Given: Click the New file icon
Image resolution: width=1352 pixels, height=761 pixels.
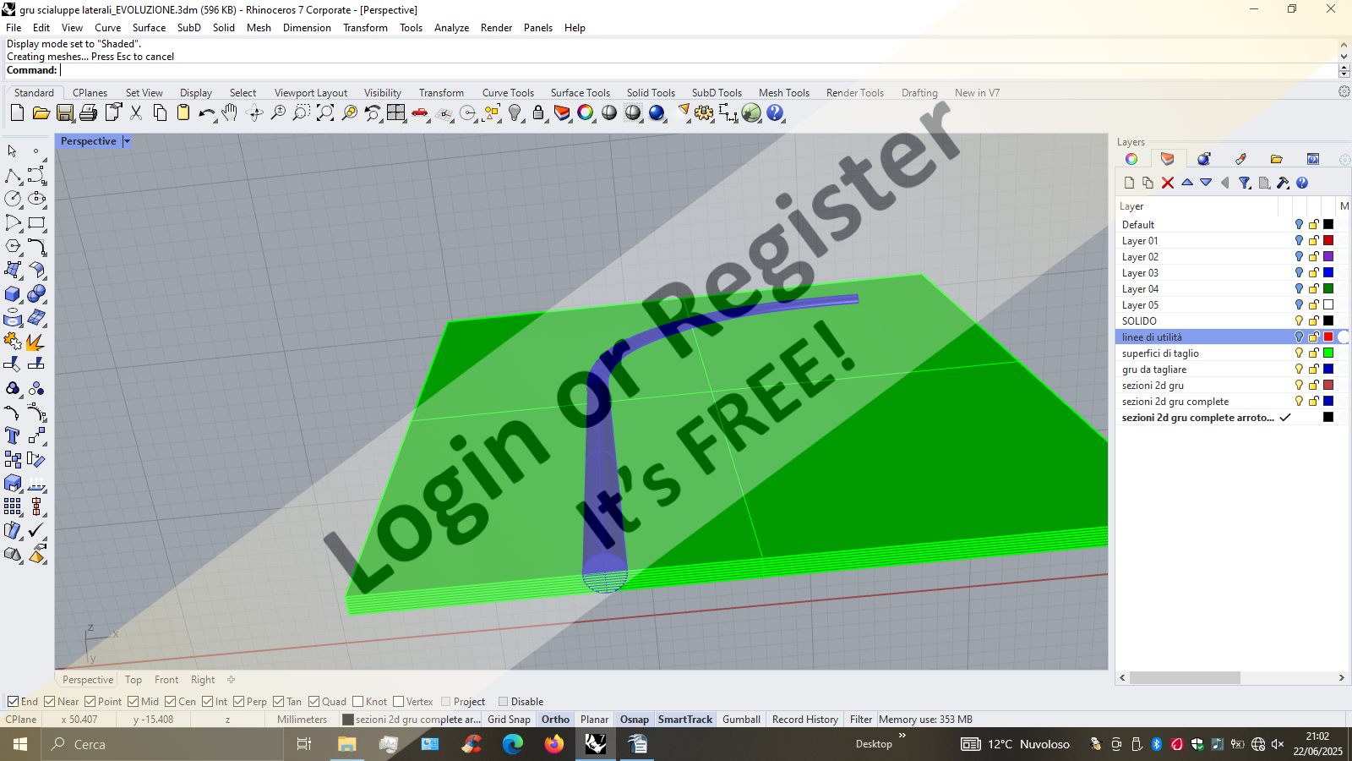Looking at the screenshot, I should (x=17, y=112).
